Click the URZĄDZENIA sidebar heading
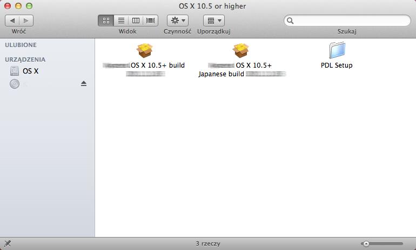Image resolution: width=416 pixels, height=250 pixels. [x=25, y=60]
